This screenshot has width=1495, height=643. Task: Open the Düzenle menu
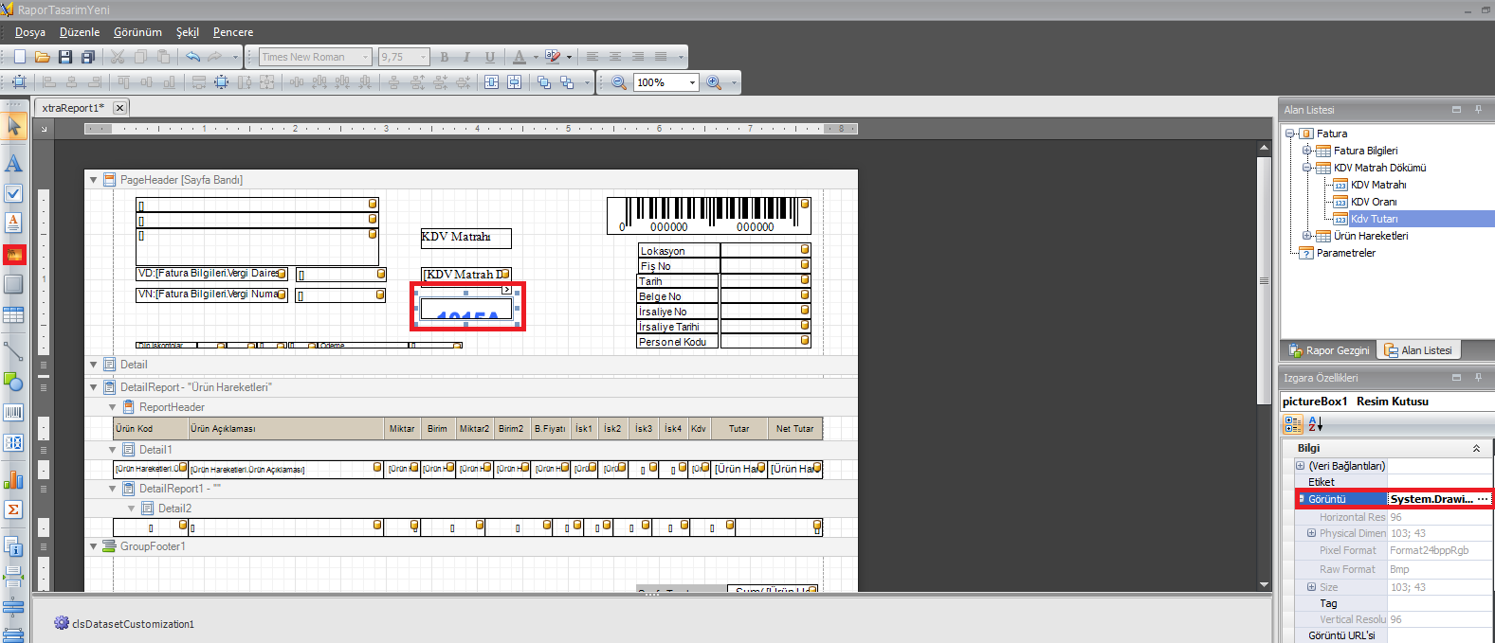coord(80,32)
